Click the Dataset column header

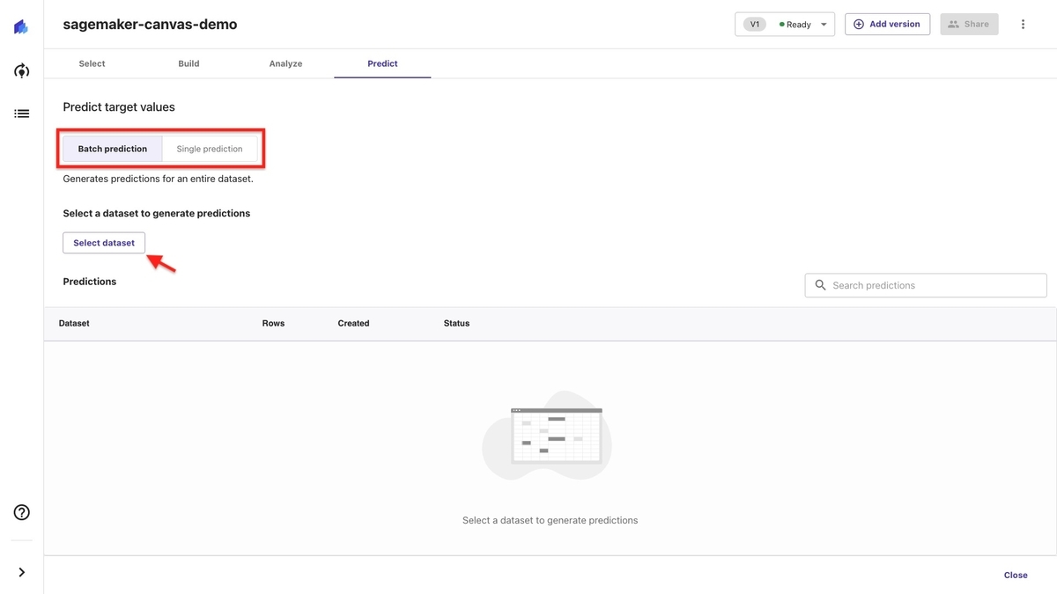pyautogui.click(x=74, y=323)
